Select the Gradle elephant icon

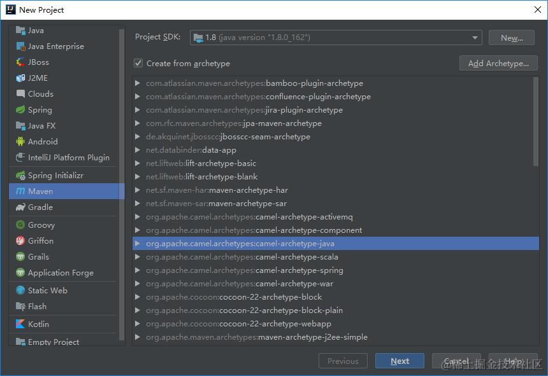tap(20, 207)
